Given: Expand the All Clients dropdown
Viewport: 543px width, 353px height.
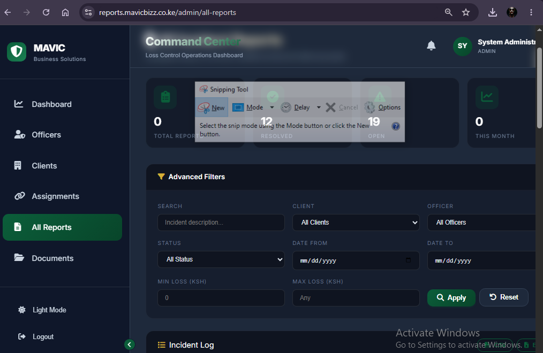Looking at the screenshot, I should [356, 222].
